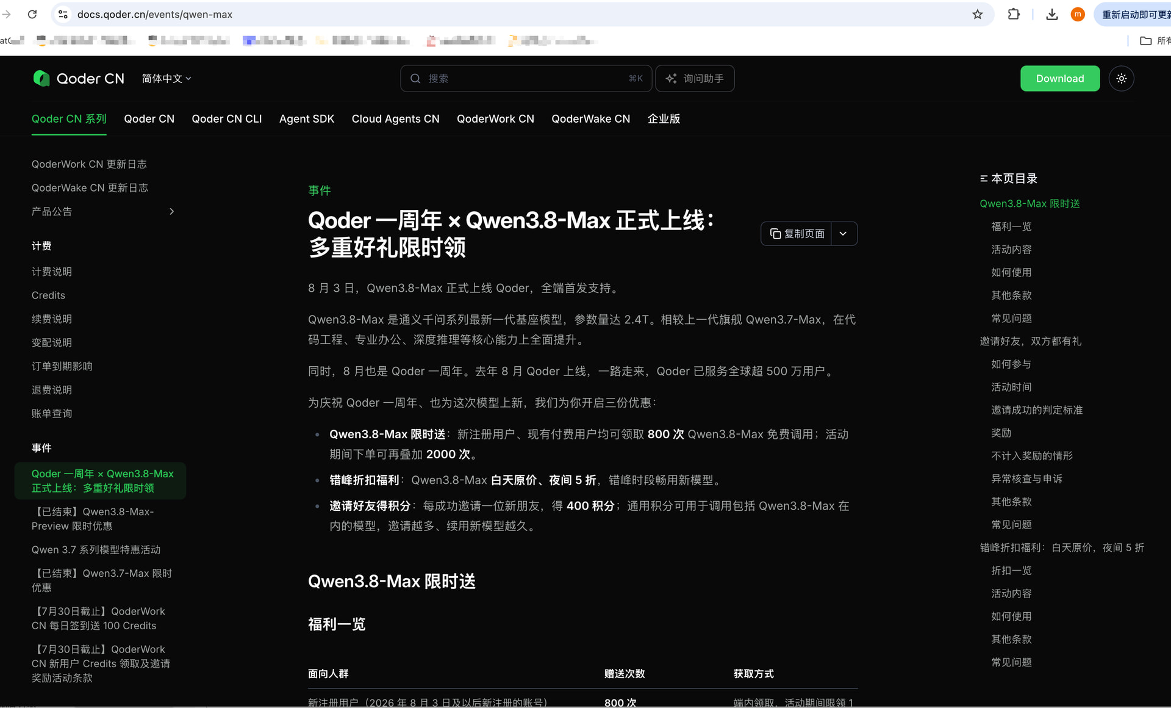Toggle light/dark theme sun icon
The height and width of the screenshot is (708, 1171).
click(1122, 79)
